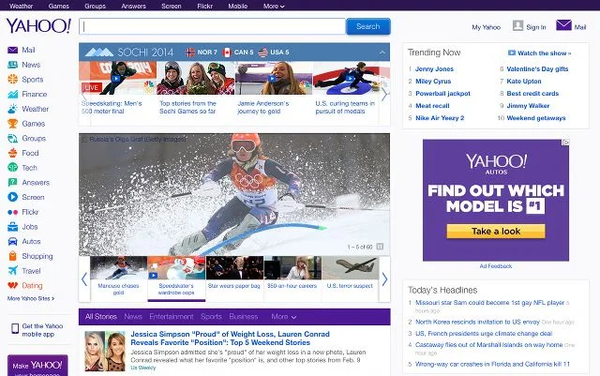The width and height of the screenshot is (600, 376).
Task: Open the Jessica Simpson weekend stories headline
Action: point(230,338)
